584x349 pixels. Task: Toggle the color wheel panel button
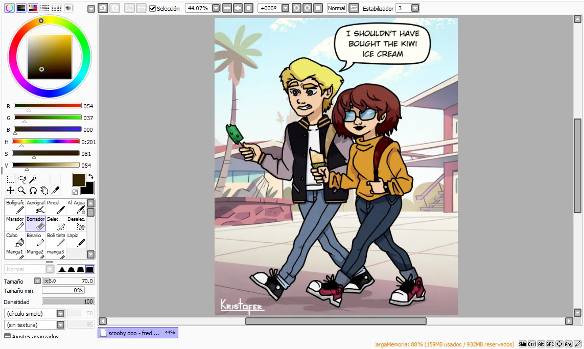pyautogui.click(x=9, y=8)
